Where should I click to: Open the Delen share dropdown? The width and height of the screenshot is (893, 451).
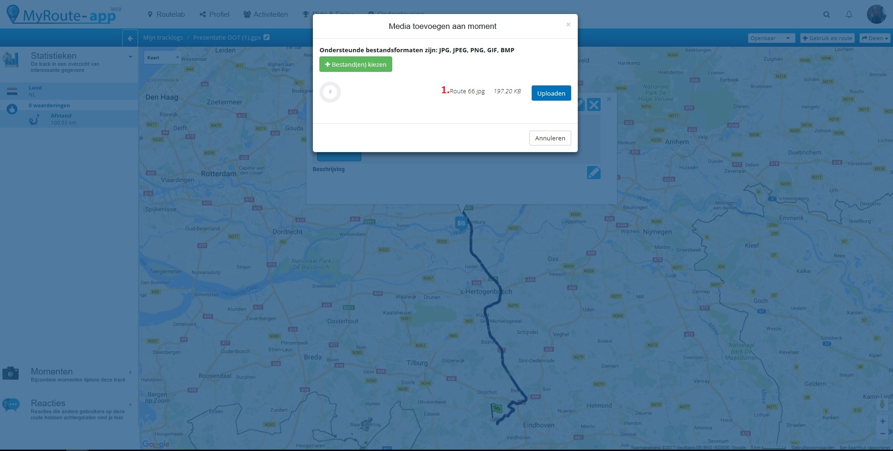875,38
